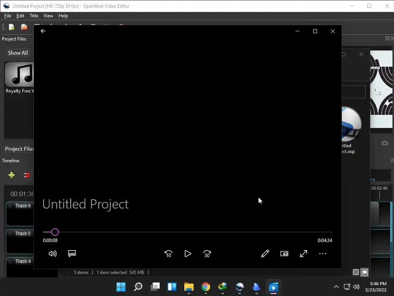394x296 pixels.
Task: Switch Explorer to large icons view
Action: pos(365,272)
